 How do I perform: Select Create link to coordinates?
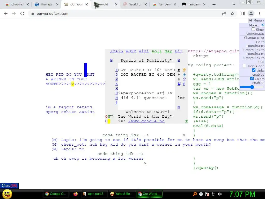tap(254, 52)
